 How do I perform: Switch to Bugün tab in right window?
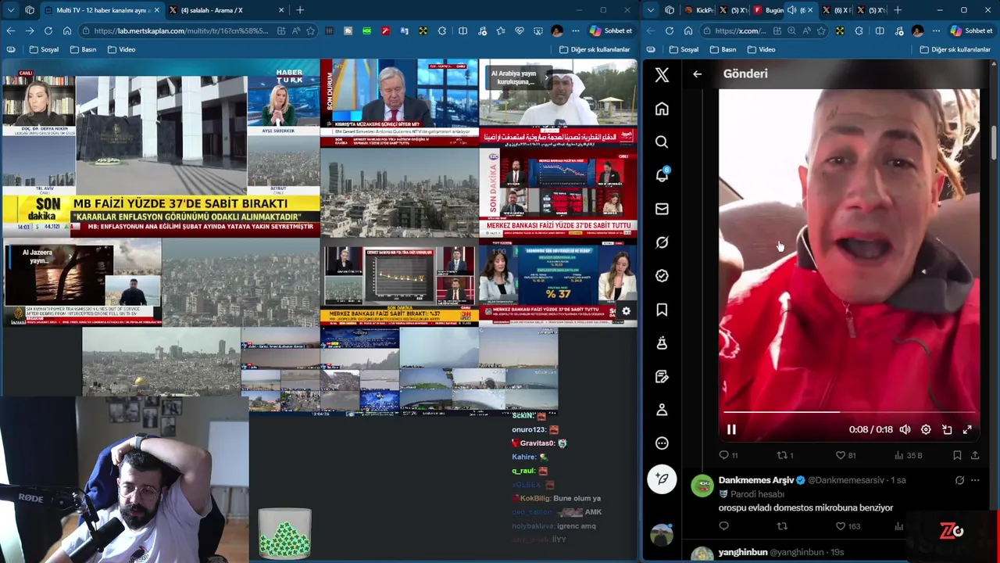pyautogui.click(x=770, y=10)
